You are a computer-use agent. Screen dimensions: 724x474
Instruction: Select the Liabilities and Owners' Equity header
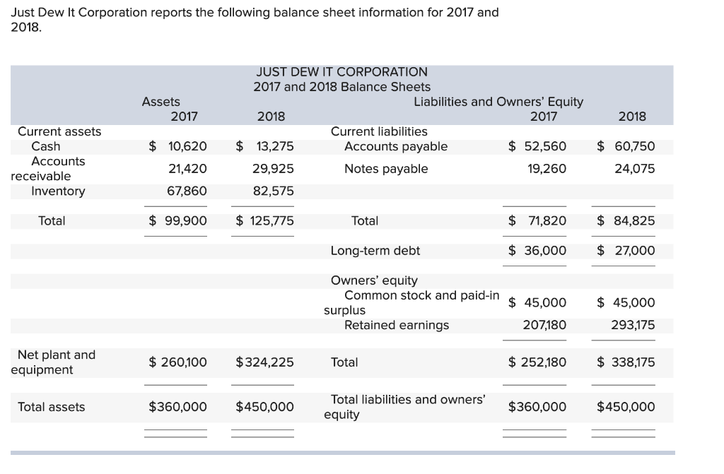point(498,102)
